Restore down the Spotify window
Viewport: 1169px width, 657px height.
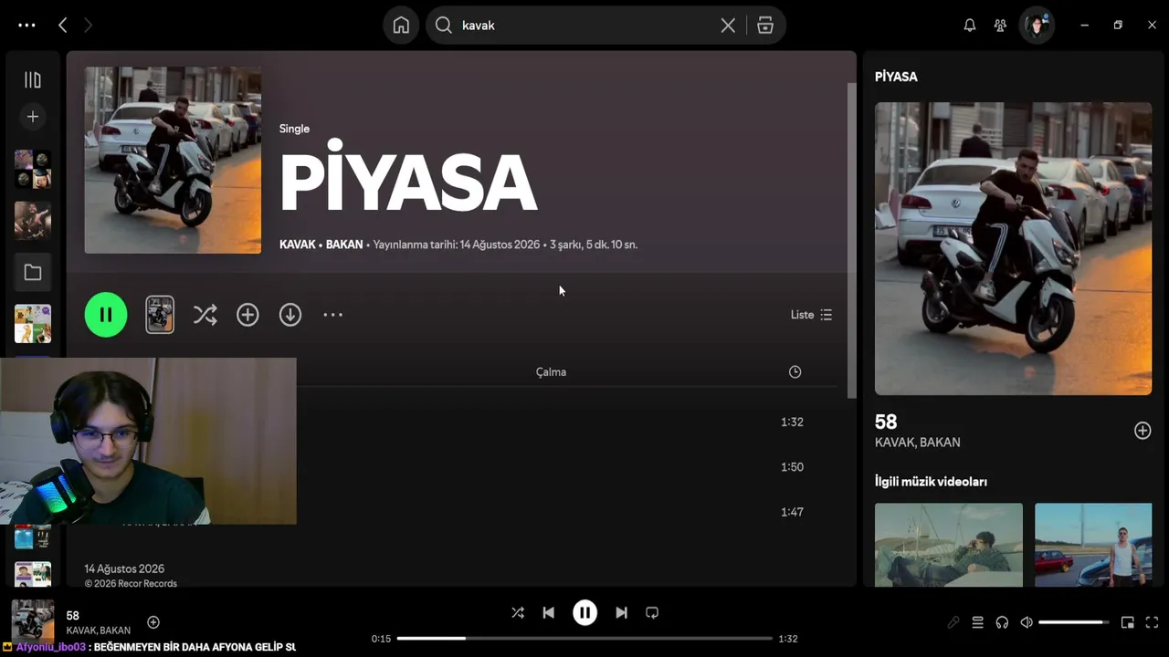[1118, 26]
